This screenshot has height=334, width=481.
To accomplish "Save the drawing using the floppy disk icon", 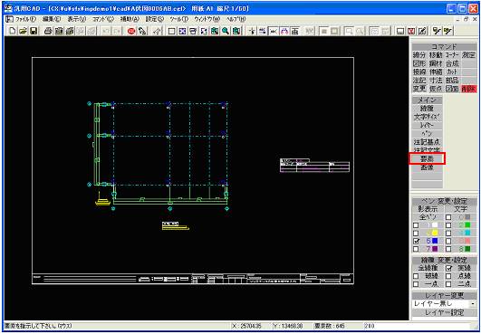I will pos(34,31).
